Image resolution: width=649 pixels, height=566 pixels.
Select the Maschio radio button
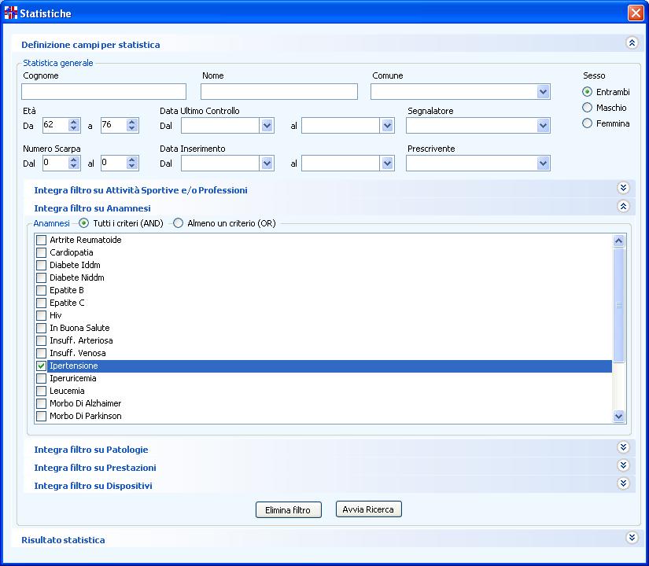pos(587,108)
